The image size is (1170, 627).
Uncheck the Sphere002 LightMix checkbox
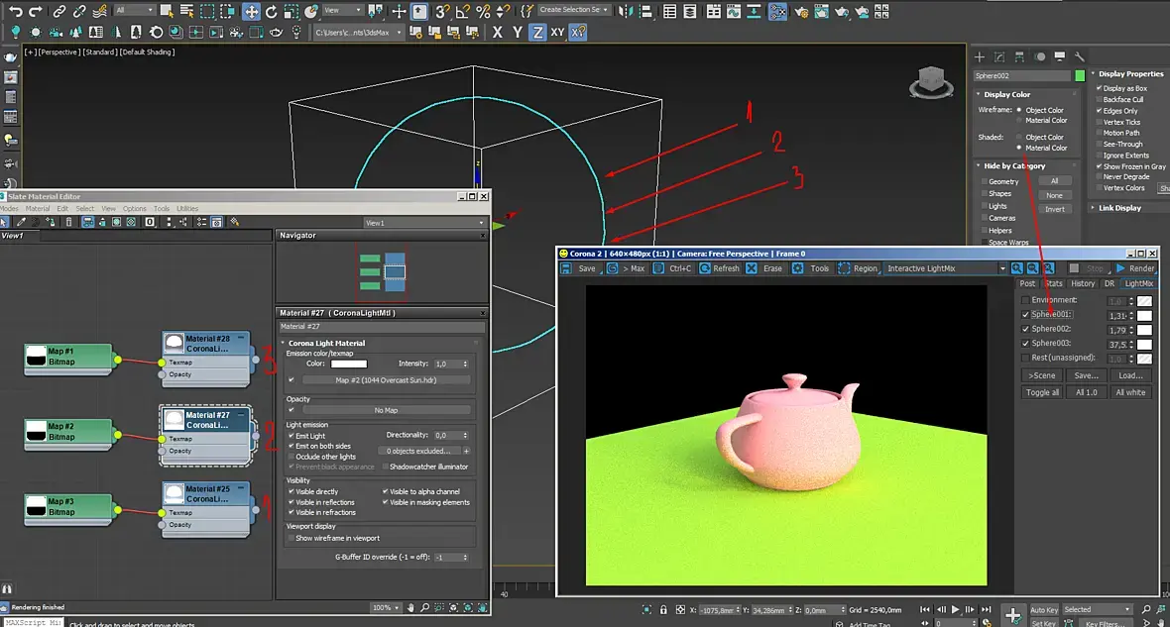pos(1025,329)
